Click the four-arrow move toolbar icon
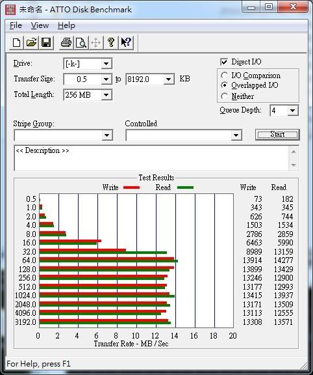This screenshot has width=313, height=375. [x=95, y=43]
